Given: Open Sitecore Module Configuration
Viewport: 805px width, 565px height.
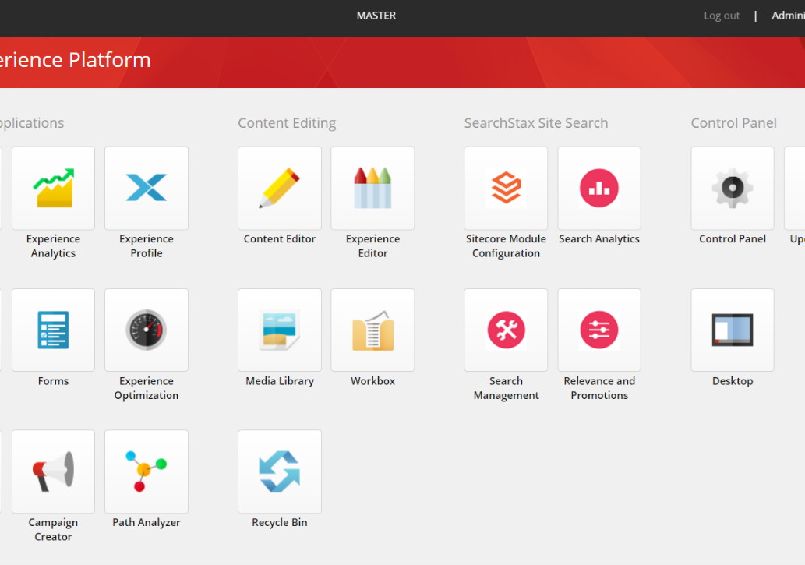Looking at the screenshot, I should coord(506,188).
